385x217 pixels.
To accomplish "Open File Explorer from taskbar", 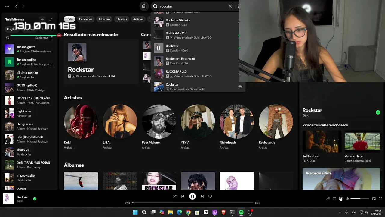I will 171,212.
